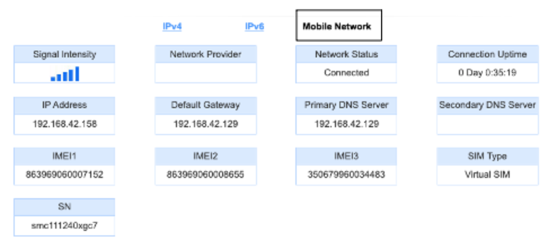Click the Connection Uptime header label
This screenshot has height=250, width=548.
(487, 55)
